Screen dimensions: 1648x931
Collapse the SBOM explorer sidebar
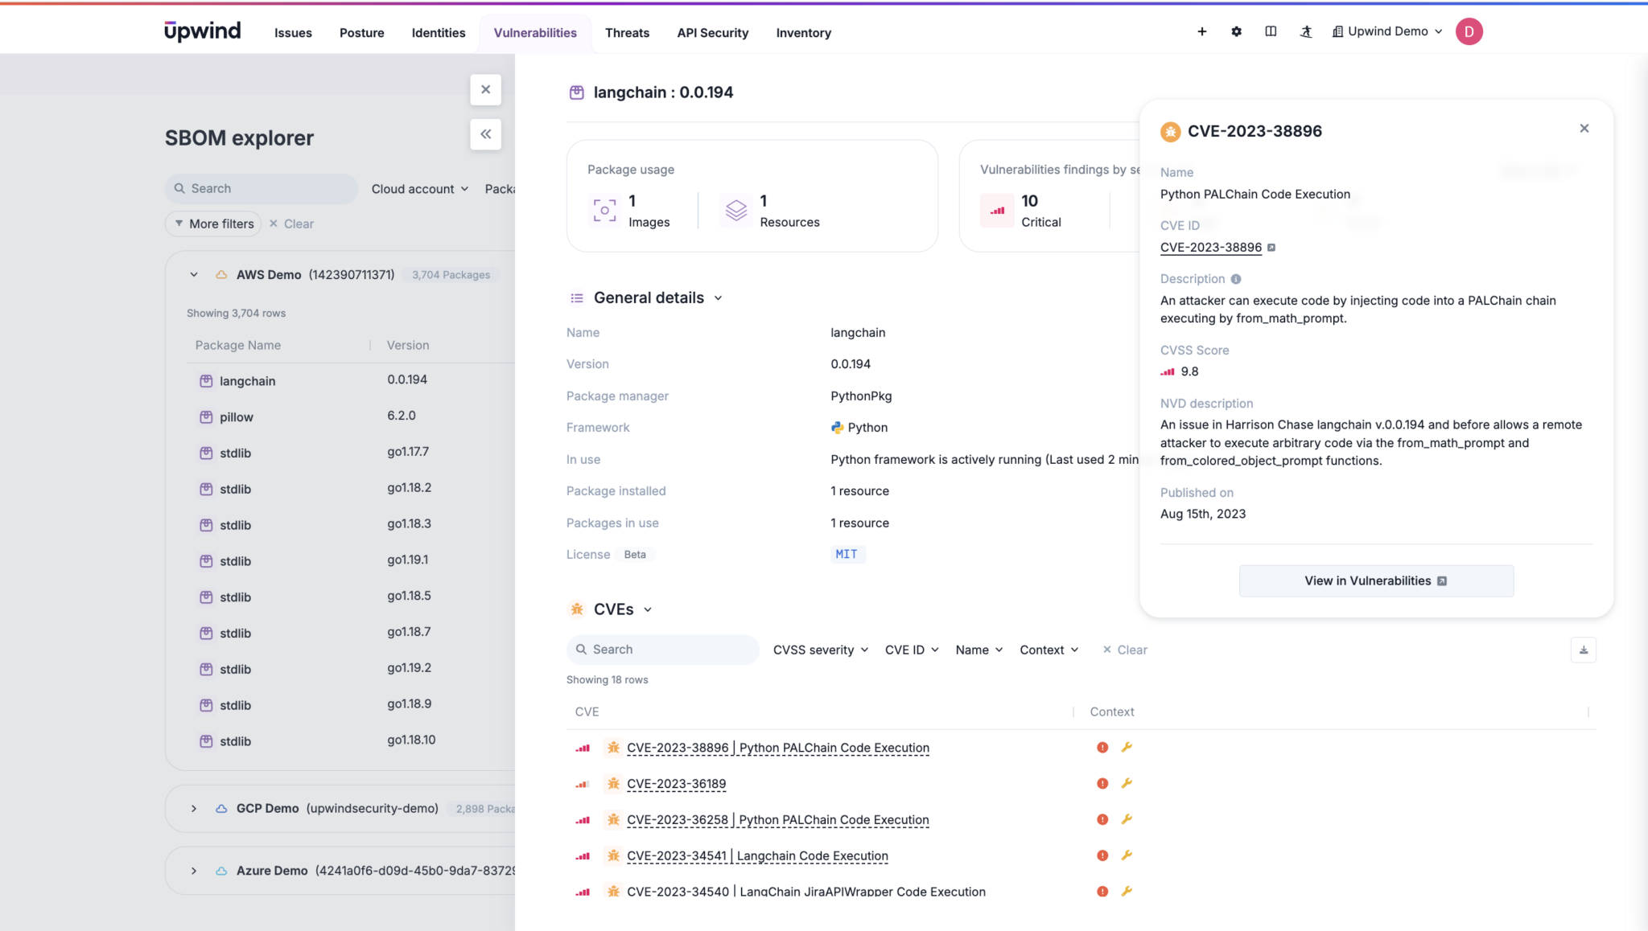pos(485,134)
